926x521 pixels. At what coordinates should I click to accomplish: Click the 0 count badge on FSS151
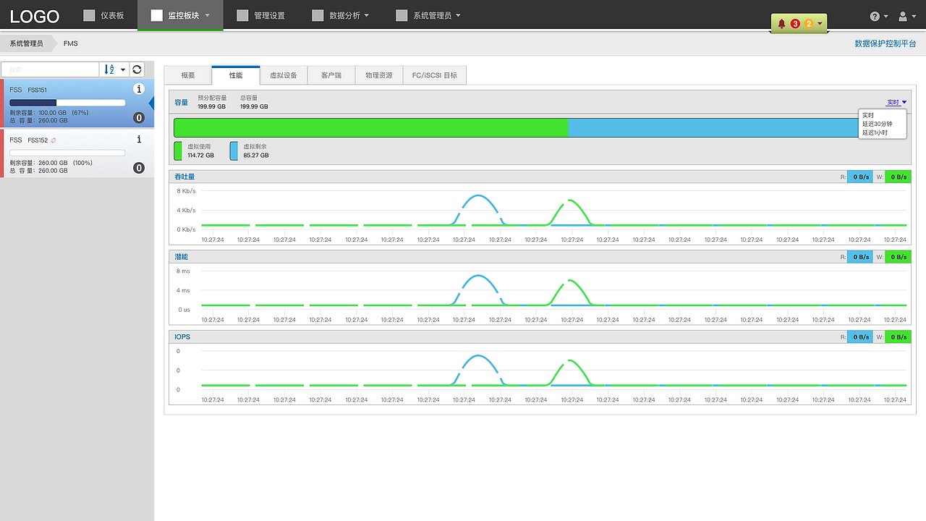[x=139, y=119]
